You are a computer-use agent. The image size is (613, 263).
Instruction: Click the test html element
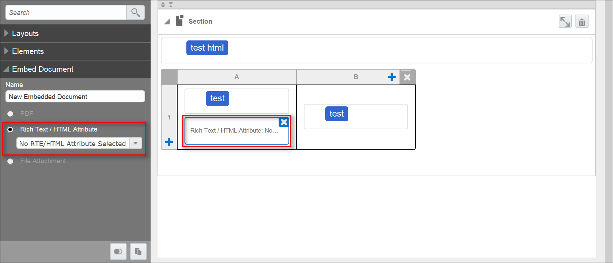(x=207, y=48)
